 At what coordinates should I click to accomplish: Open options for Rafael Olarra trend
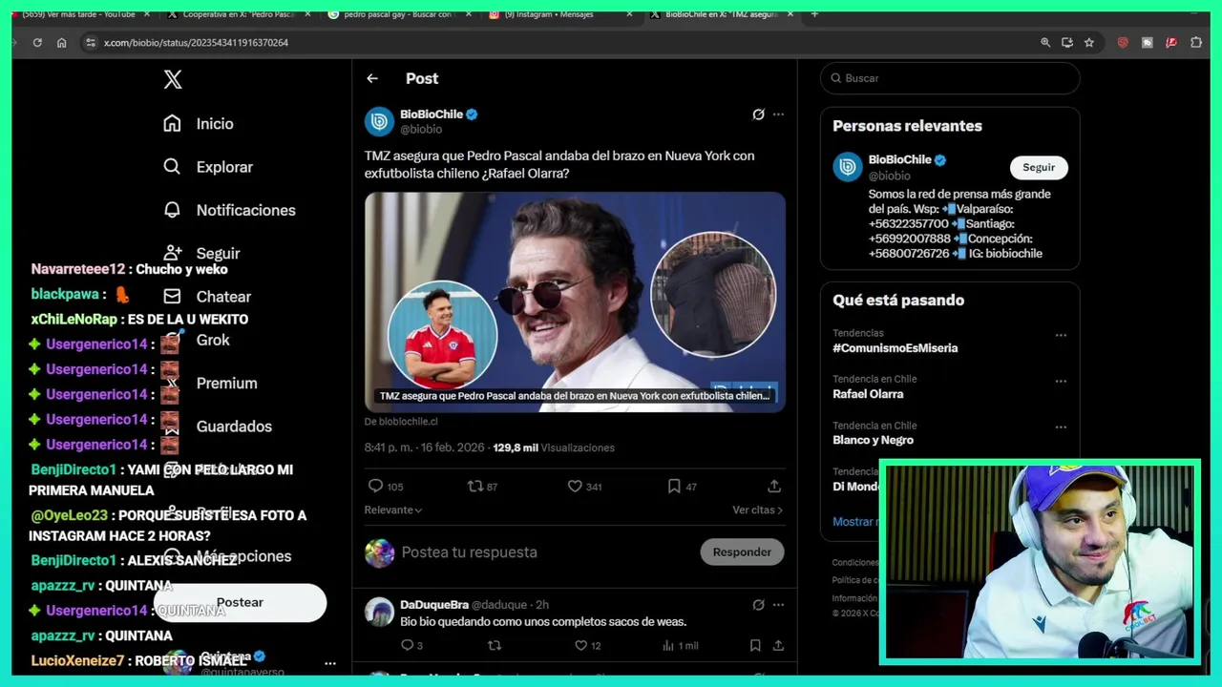tap(1061, 382)
